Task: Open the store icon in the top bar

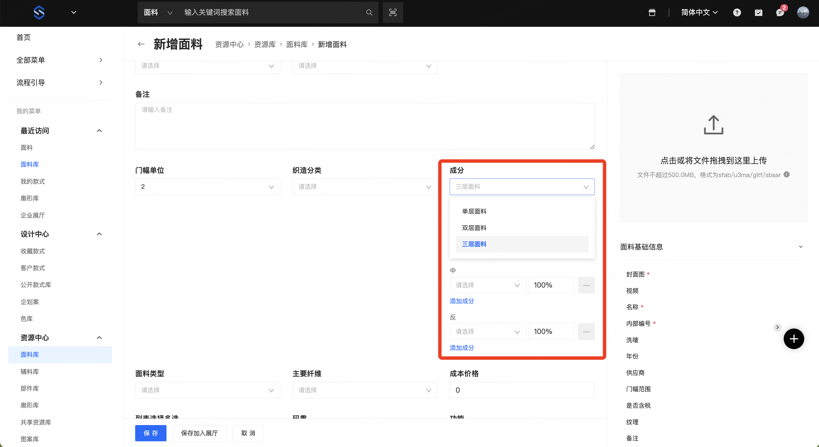Action: click(652, 13)
